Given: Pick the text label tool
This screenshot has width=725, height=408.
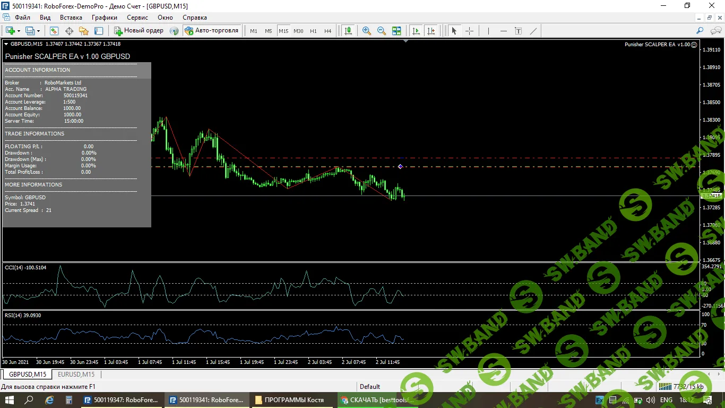Looking at the screenshot, I should pos(519,31).
